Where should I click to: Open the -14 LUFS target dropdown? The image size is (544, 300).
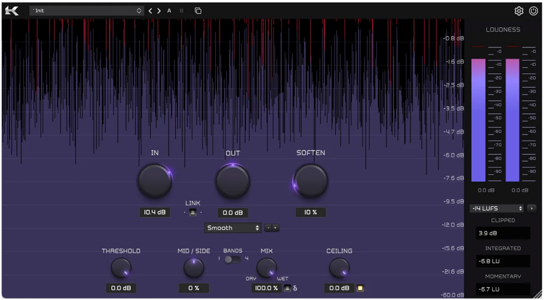point(496,209)
